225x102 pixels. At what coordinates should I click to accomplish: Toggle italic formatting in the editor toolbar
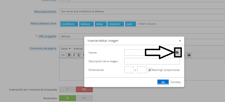74,55
